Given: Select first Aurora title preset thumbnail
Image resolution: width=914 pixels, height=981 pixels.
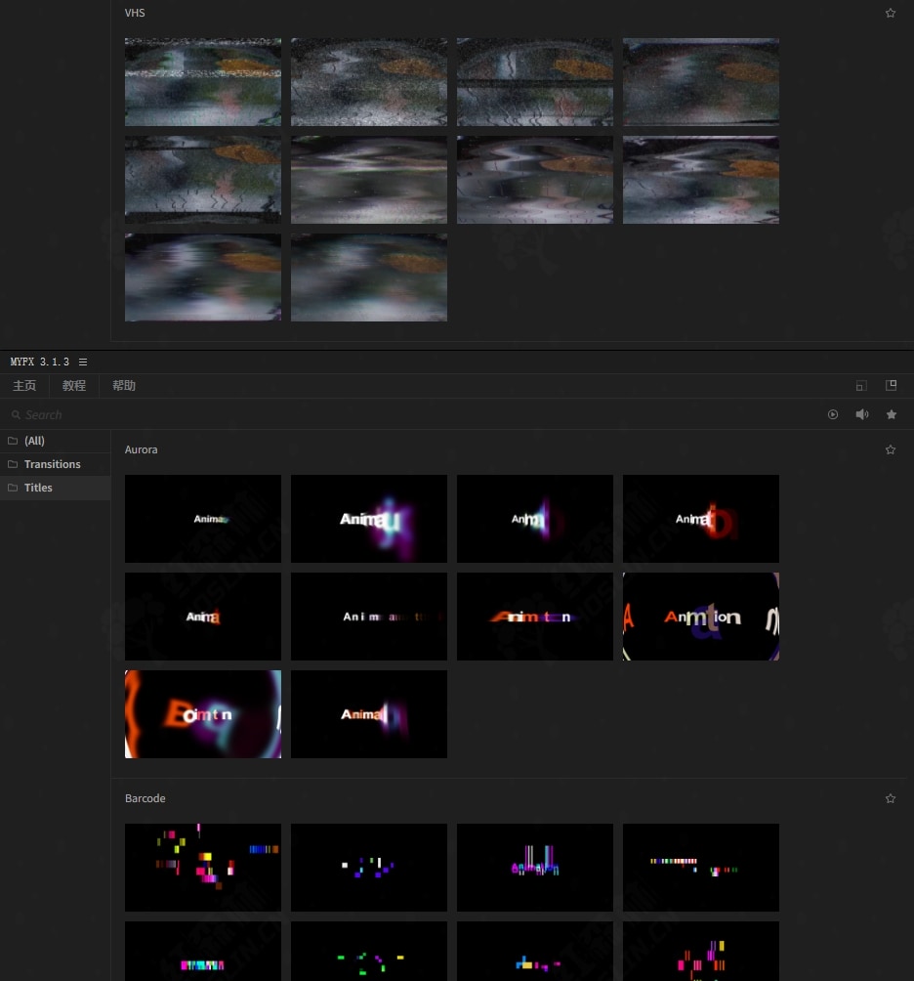Looking at the screenshot, I should click(203, 519).
